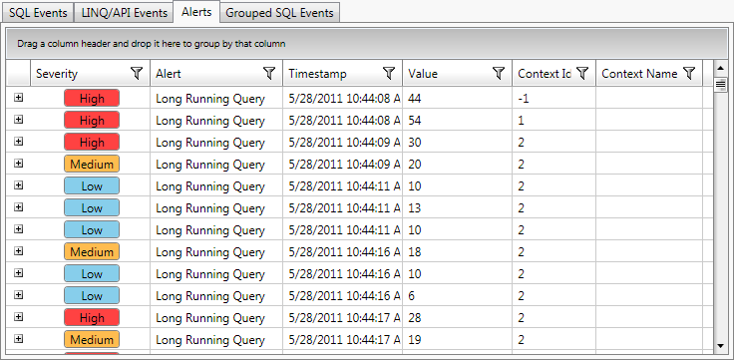Click the Medium badge in the value 20 row
This screenshot has width=734, height=360.
point(92,165)
